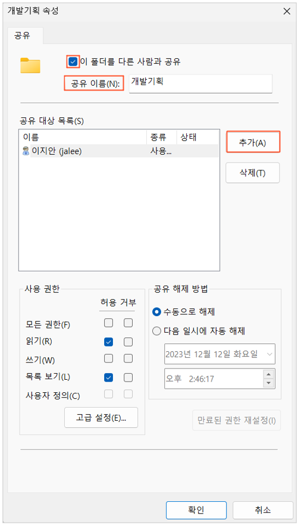Click the 삭제(T) button
The height and width of the screenshot is (525, 298).
click(x=253, y=173)
